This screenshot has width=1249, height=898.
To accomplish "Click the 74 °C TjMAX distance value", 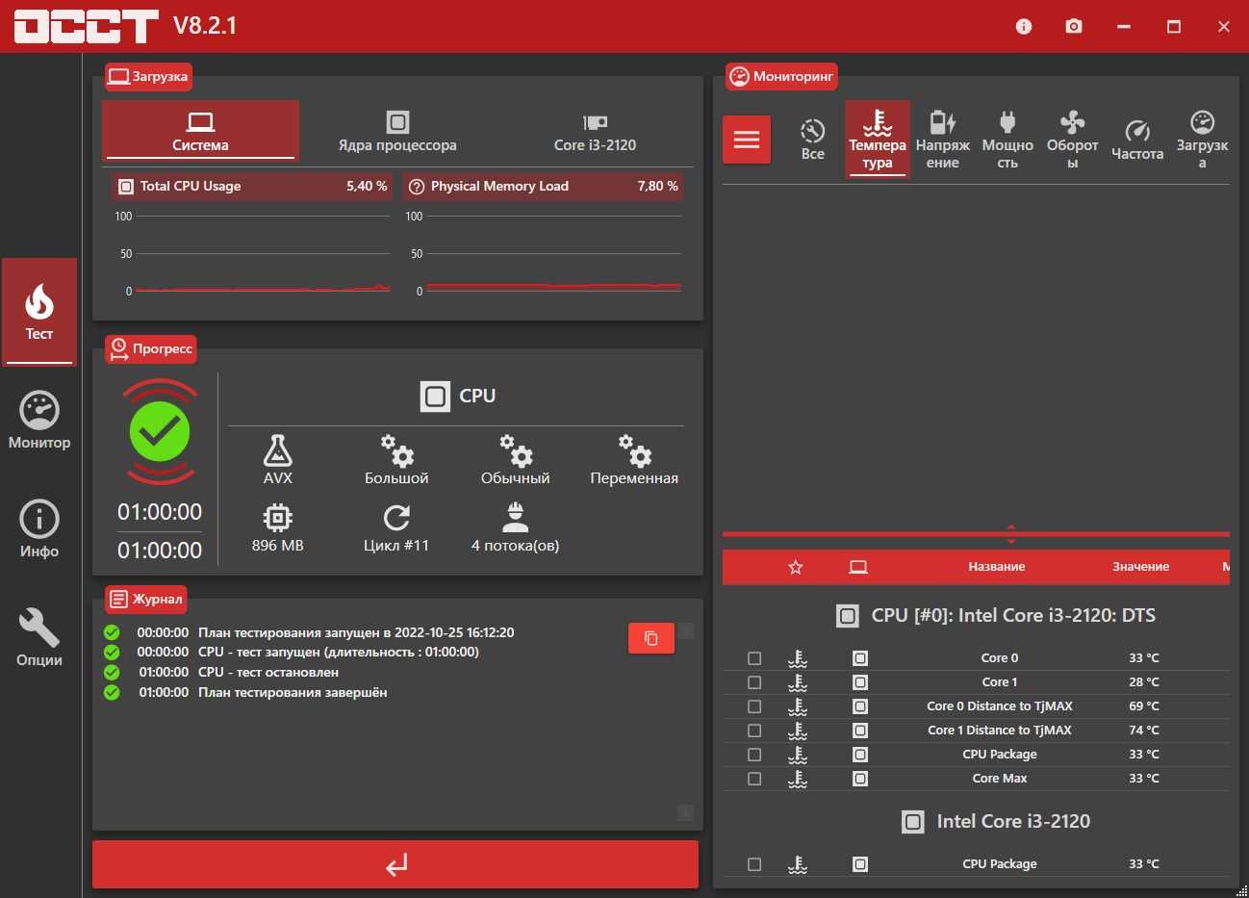I will (x=1143, y=731).
